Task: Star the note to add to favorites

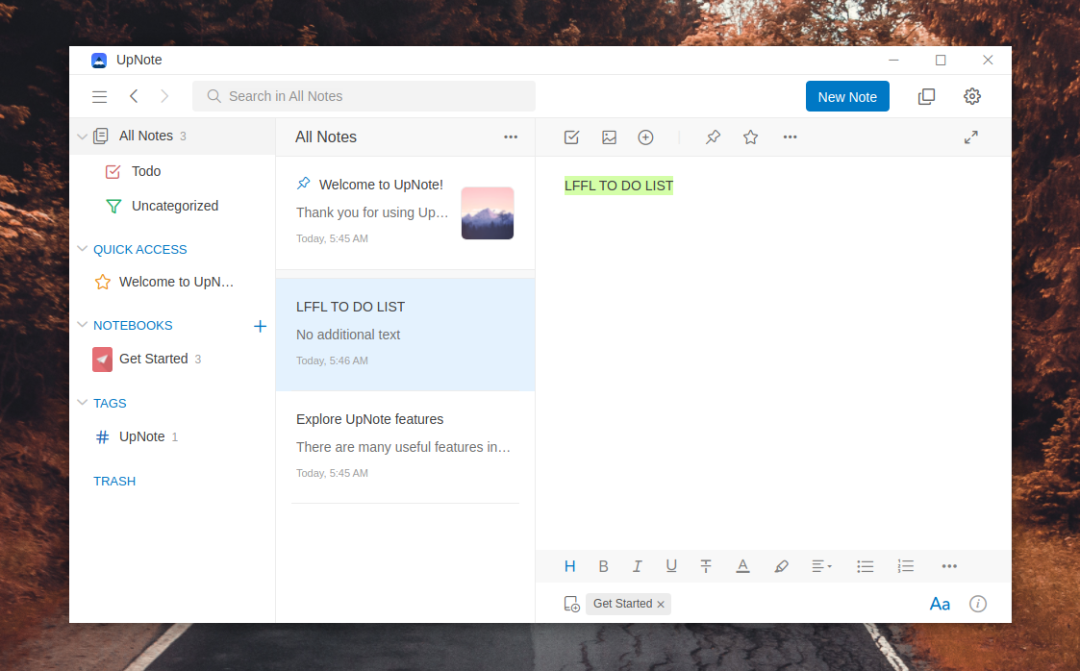Action: pyautogui.click(x=750, y=137)
